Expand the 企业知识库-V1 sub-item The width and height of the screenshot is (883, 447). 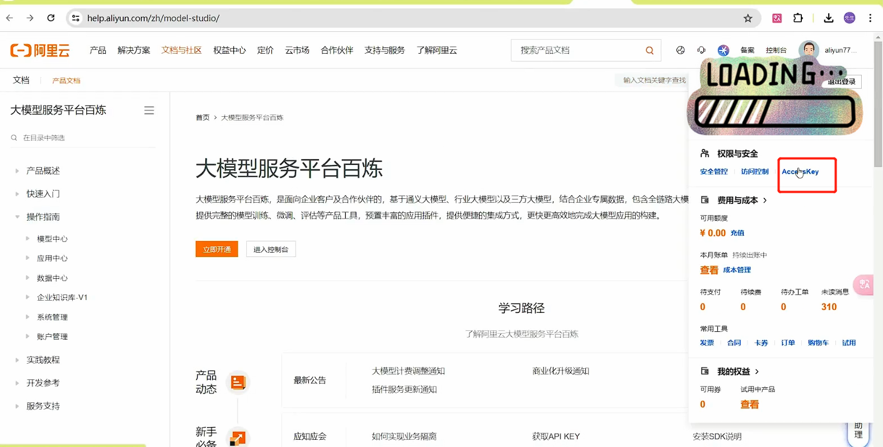27,297
